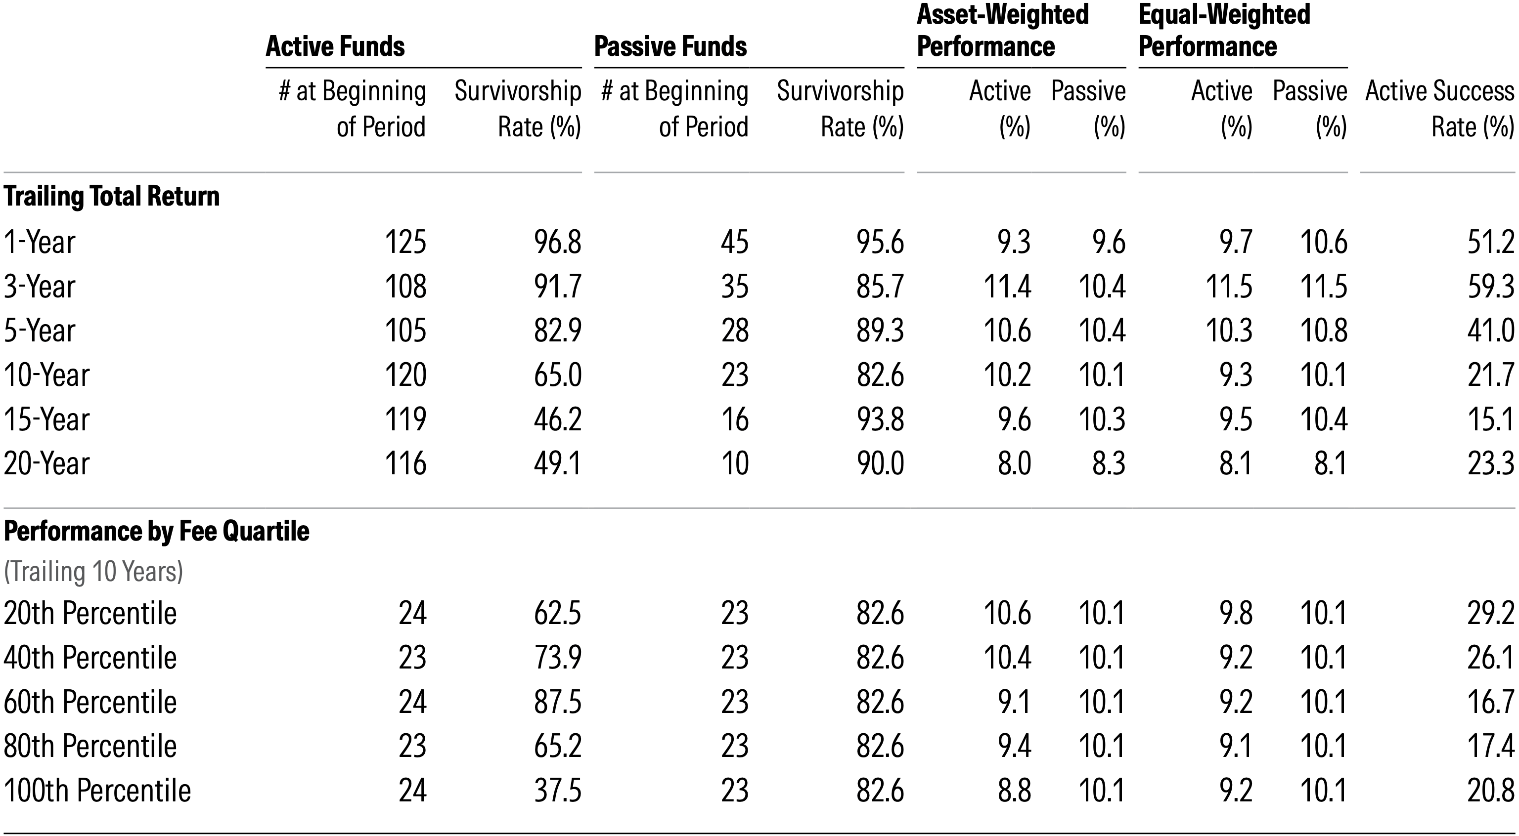This screenshot has width=1519, height=836.
Task: Click the Active Success Rate (%) header
Action: point(1439,109)
